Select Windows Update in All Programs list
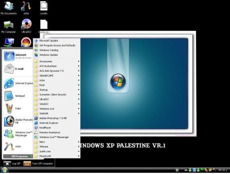 pyautogui.click(x=56, y=55)
